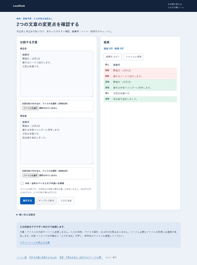Click the resize handle of the 修正後 text area

[x=92, y=163]
